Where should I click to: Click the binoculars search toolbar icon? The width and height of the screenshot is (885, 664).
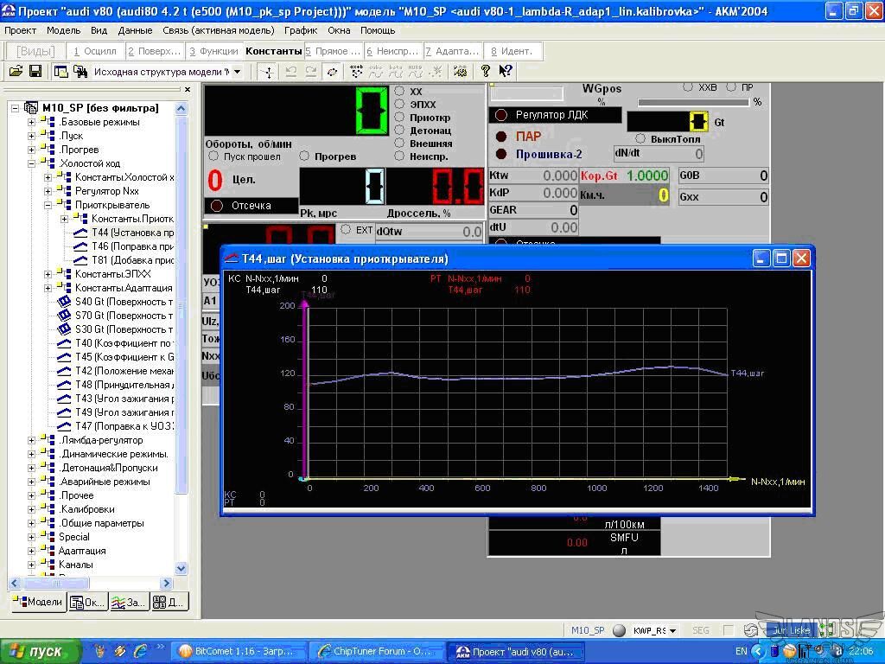[x=80, y=72]
